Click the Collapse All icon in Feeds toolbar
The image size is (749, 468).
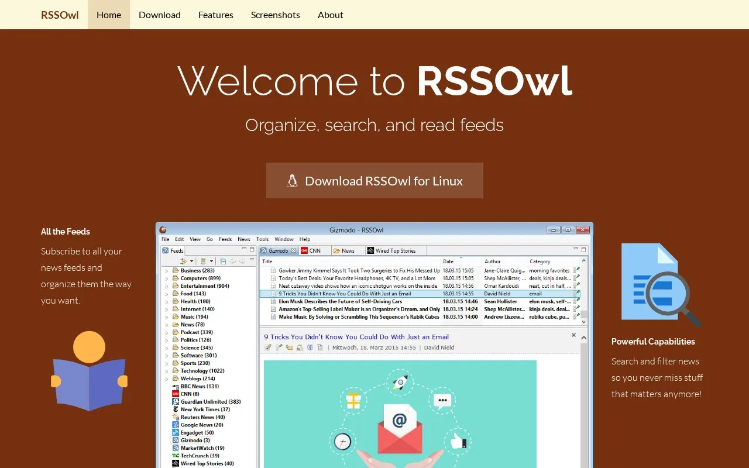(x=223, y=261)
